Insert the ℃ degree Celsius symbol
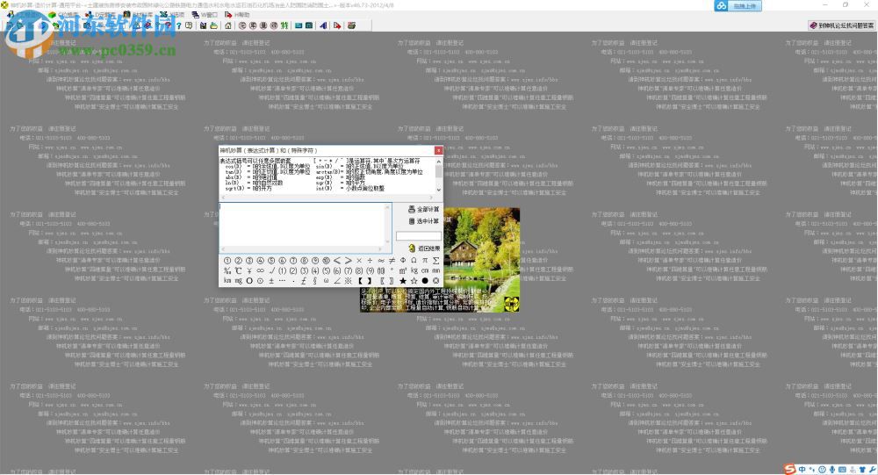The image size is (878, 475). click(238, 270)
